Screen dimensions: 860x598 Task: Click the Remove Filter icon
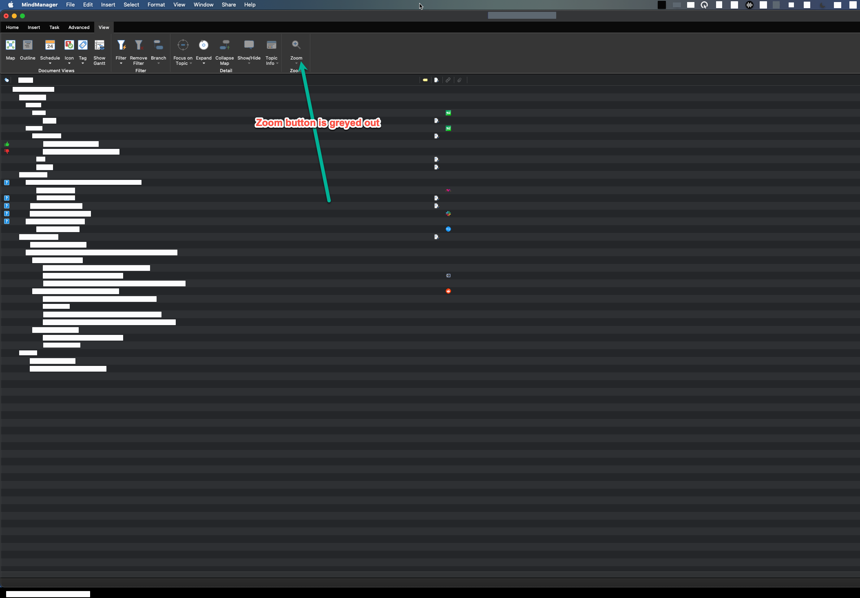coord(139,45)
